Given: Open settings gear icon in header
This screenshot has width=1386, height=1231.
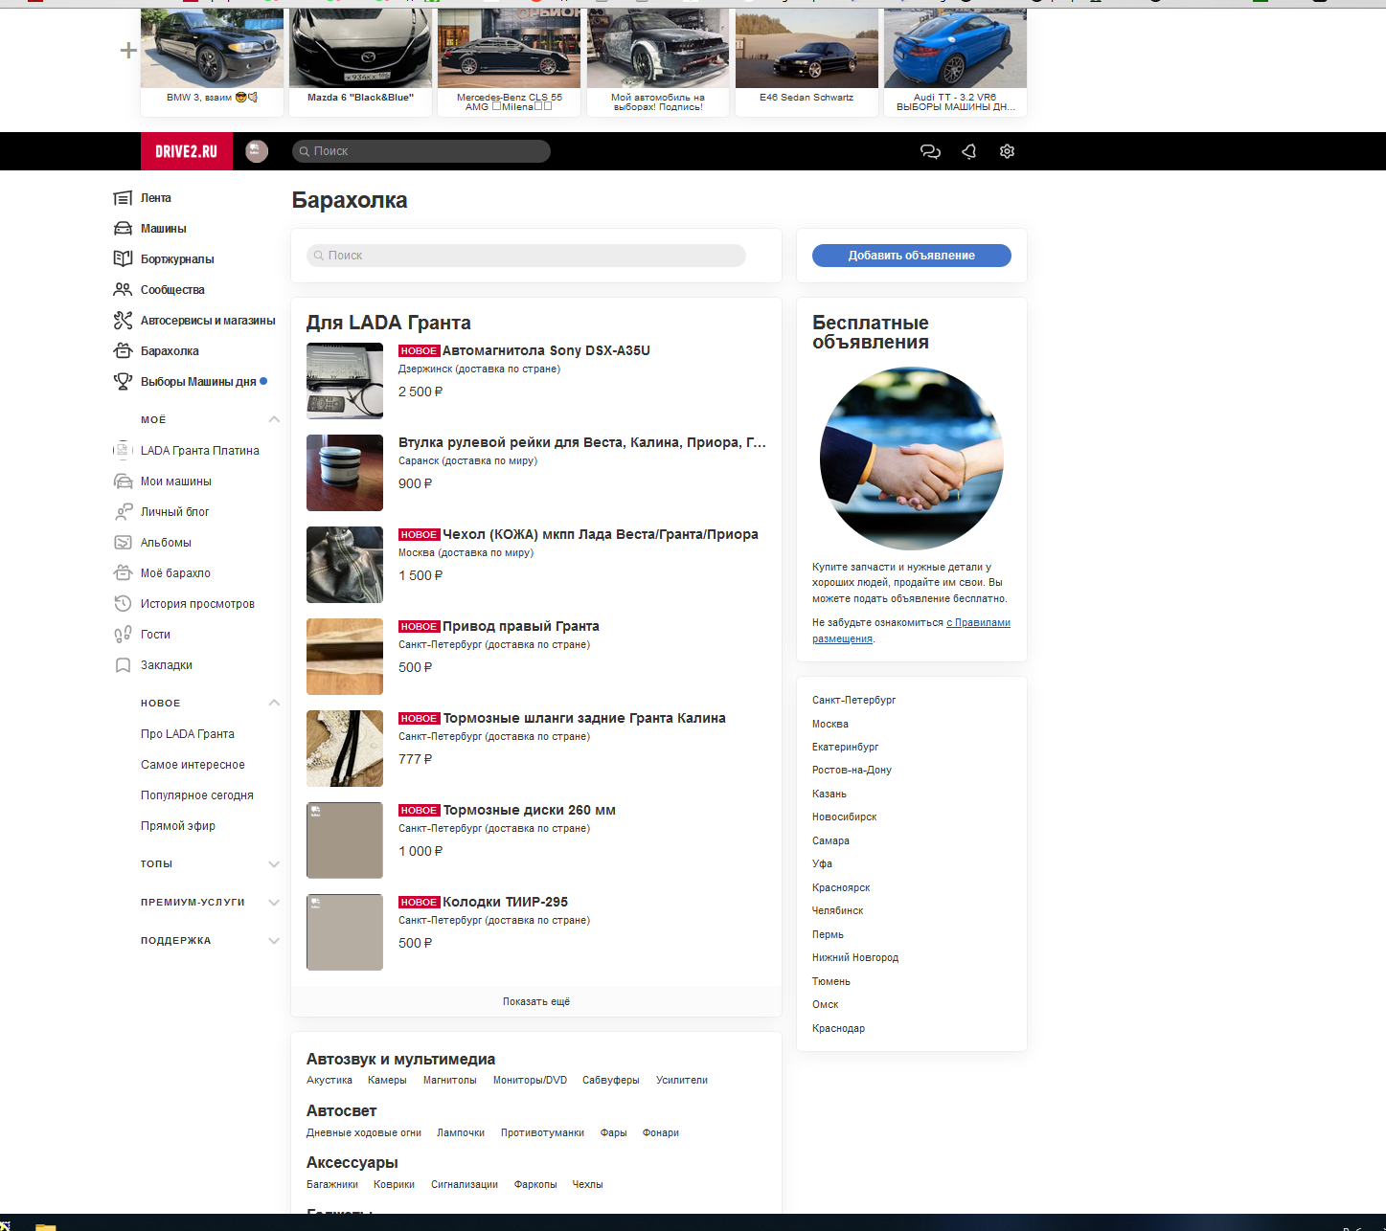Looking at the screenshot, I should (1007, 151).
